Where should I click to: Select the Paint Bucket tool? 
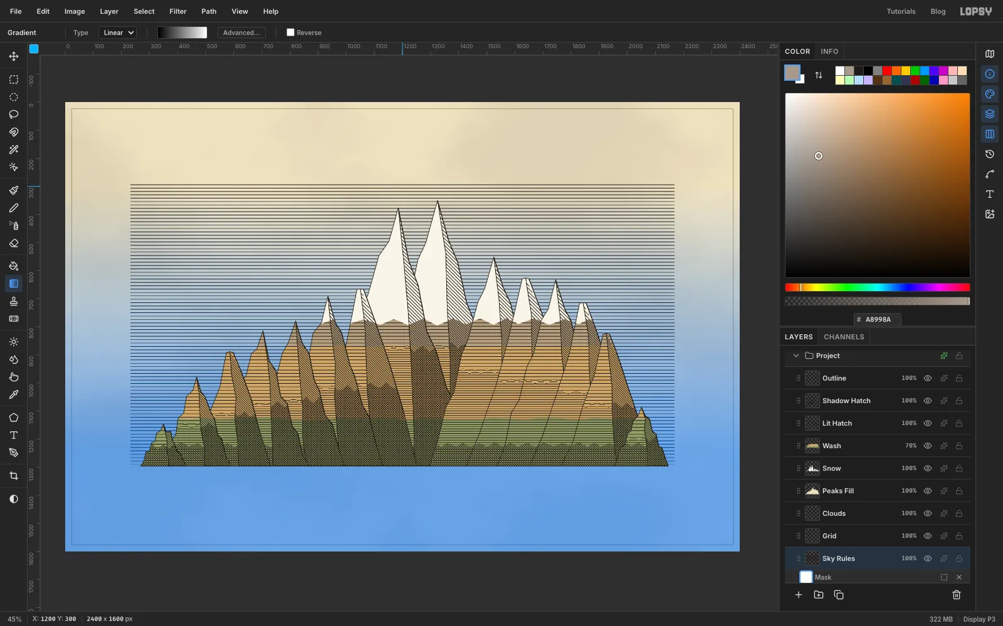(x=14, y=266)
